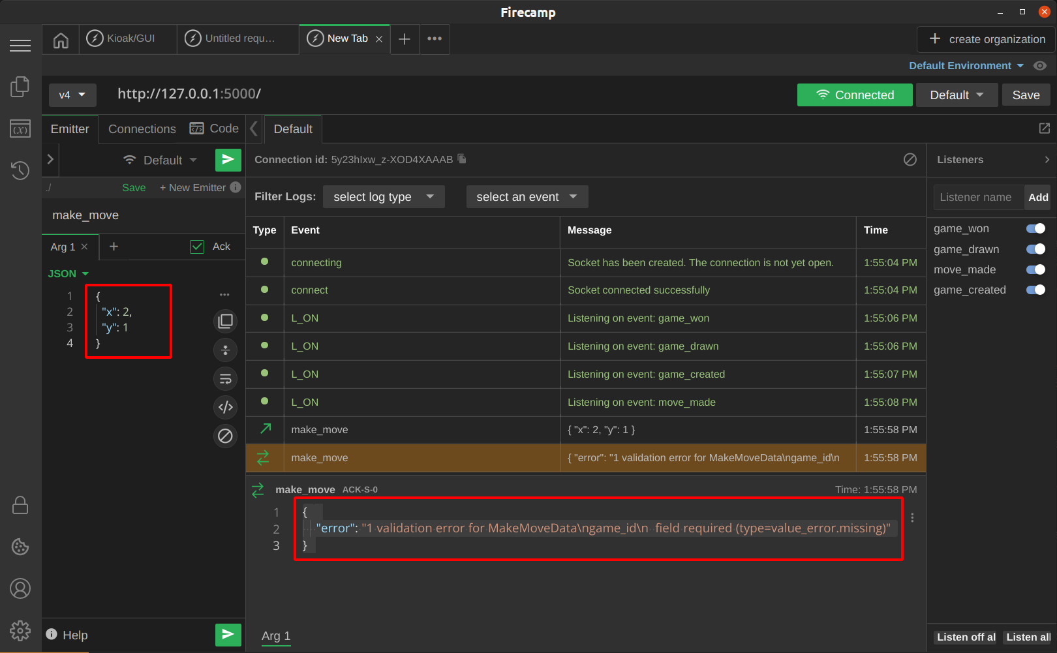Image resolution: width=1057 pixels, height=653 pixels.
Task: Expand the select an event dropdown
Action: [x=527, y=197]
